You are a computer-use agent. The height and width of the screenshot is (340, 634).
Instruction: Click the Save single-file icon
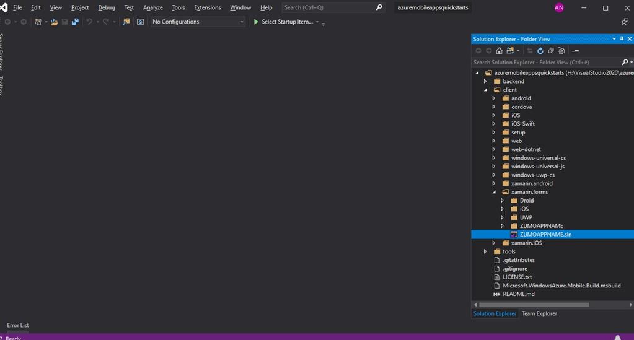click(64, 22)
